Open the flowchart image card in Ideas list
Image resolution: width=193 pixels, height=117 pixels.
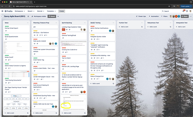[x=17, y=102]
